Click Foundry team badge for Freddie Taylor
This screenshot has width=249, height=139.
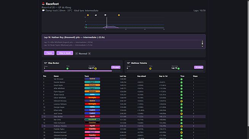[x=92, y=129]
